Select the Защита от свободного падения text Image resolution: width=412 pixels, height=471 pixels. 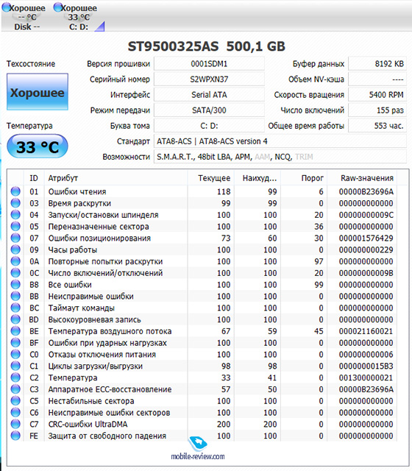tap(107, 436)
